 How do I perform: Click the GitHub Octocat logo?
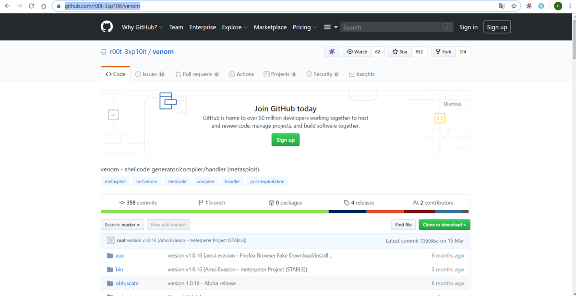point(107,27)
